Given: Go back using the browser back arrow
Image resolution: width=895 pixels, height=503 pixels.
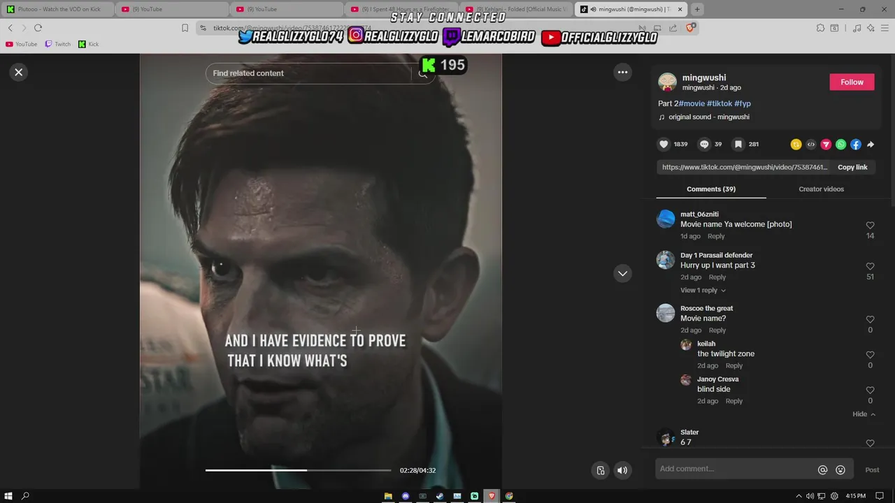Looking at the screenshot, I should tap(10, 28).
